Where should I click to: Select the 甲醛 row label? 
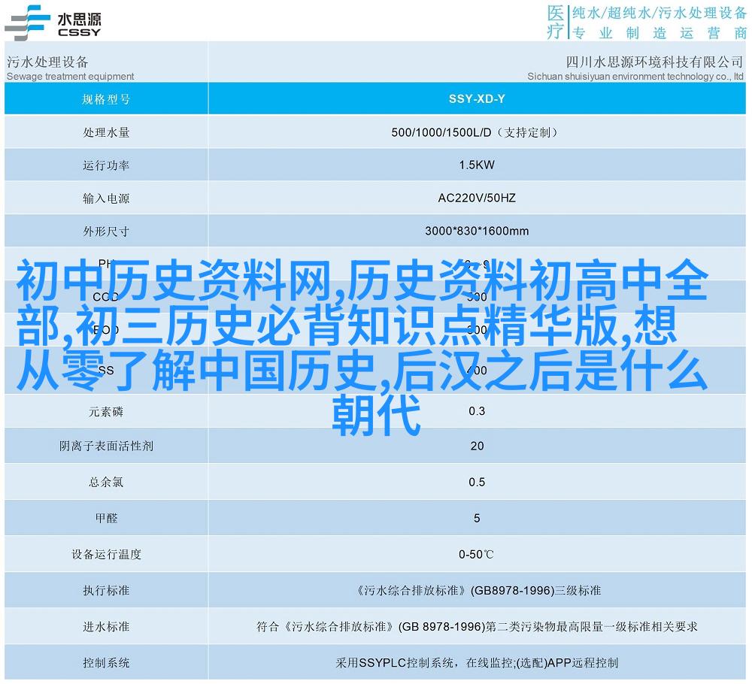107,518
